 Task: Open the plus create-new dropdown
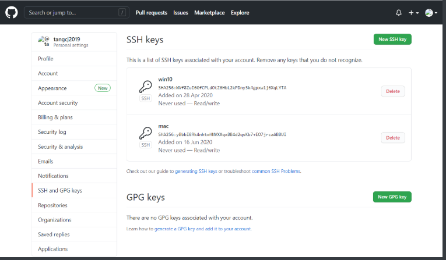tap(413, 13)
